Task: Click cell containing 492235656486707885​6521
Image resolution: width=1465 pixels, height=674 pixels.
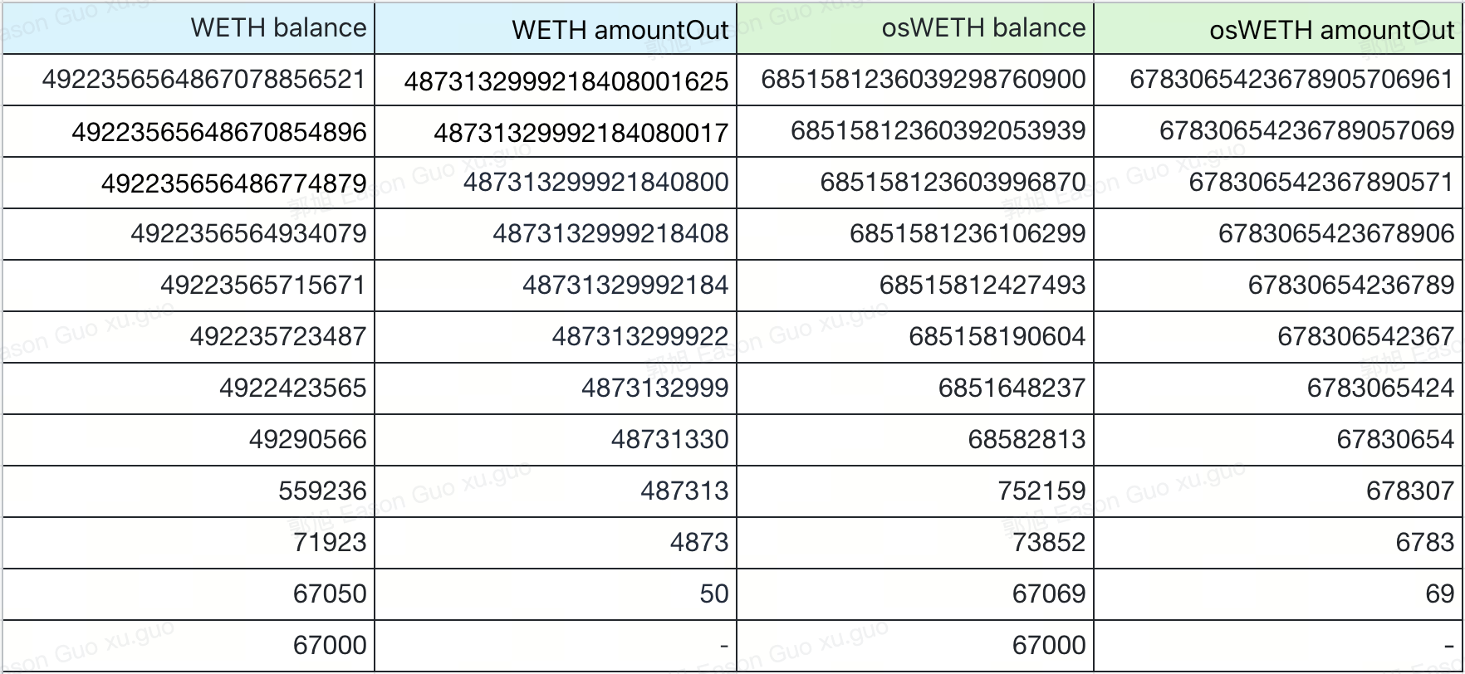Action: pos(204,80)
